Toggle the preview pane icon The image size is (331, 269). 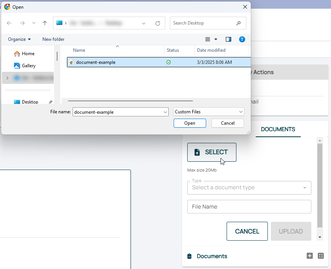pyautogui.click(x=228, y=39)
